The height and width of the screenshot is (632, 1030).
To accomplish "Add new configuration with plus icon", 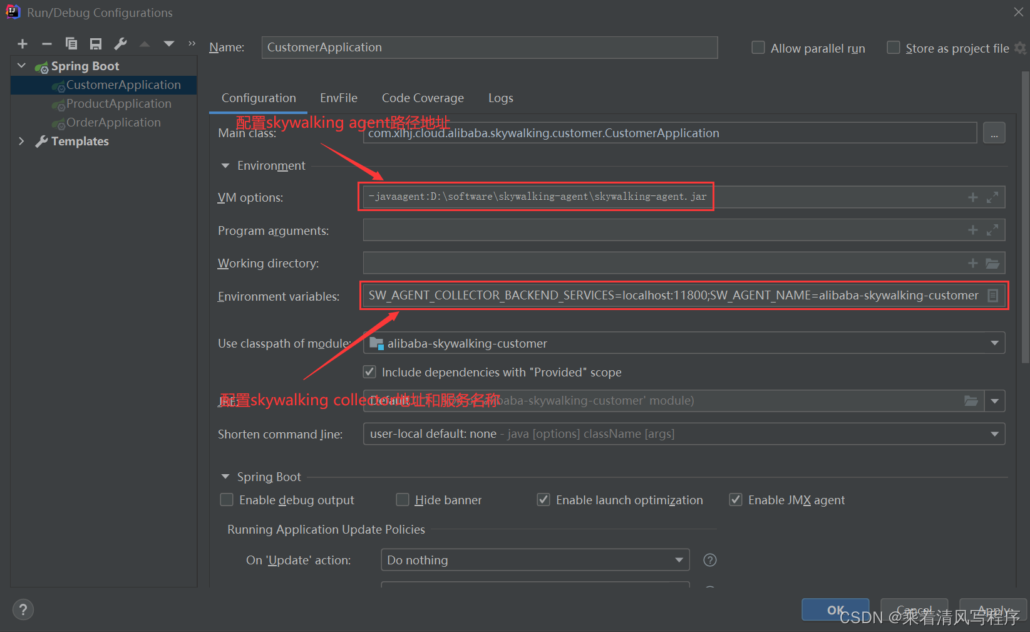I will (23, 44).
